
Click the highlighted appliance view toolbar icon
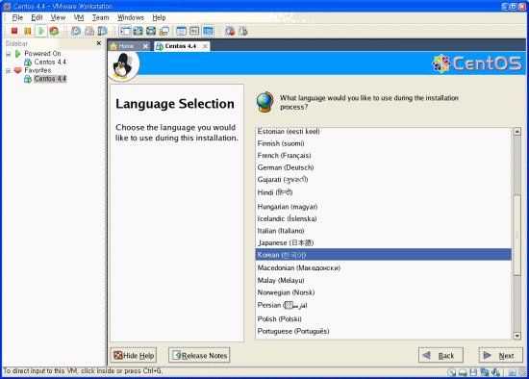click(x=208, y=31)
